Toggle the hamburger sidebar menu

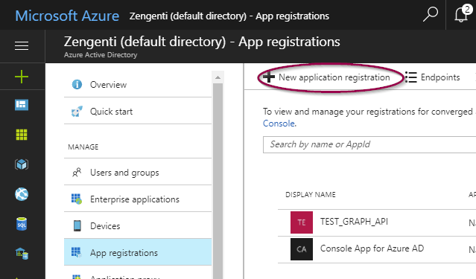click(x=22, y=46)
